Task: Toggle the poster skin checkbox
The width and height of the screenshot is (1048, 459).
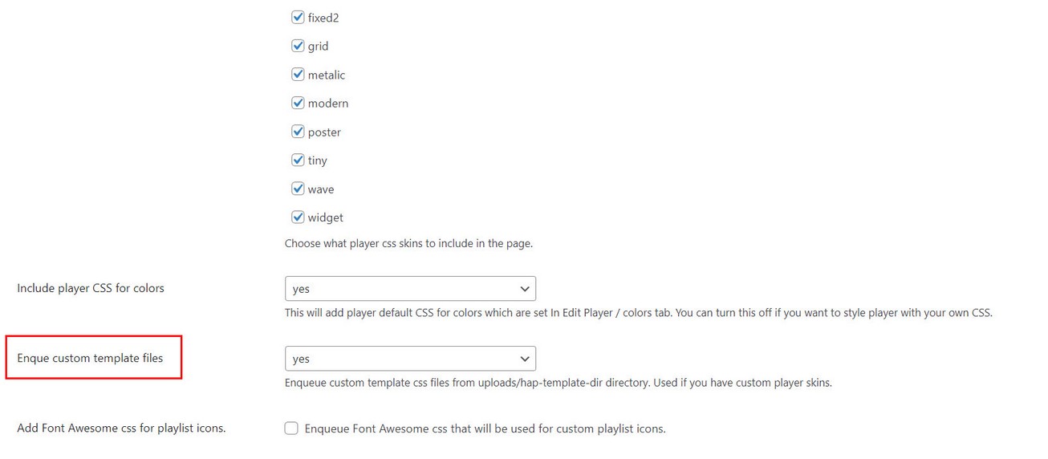Action: 298,132
